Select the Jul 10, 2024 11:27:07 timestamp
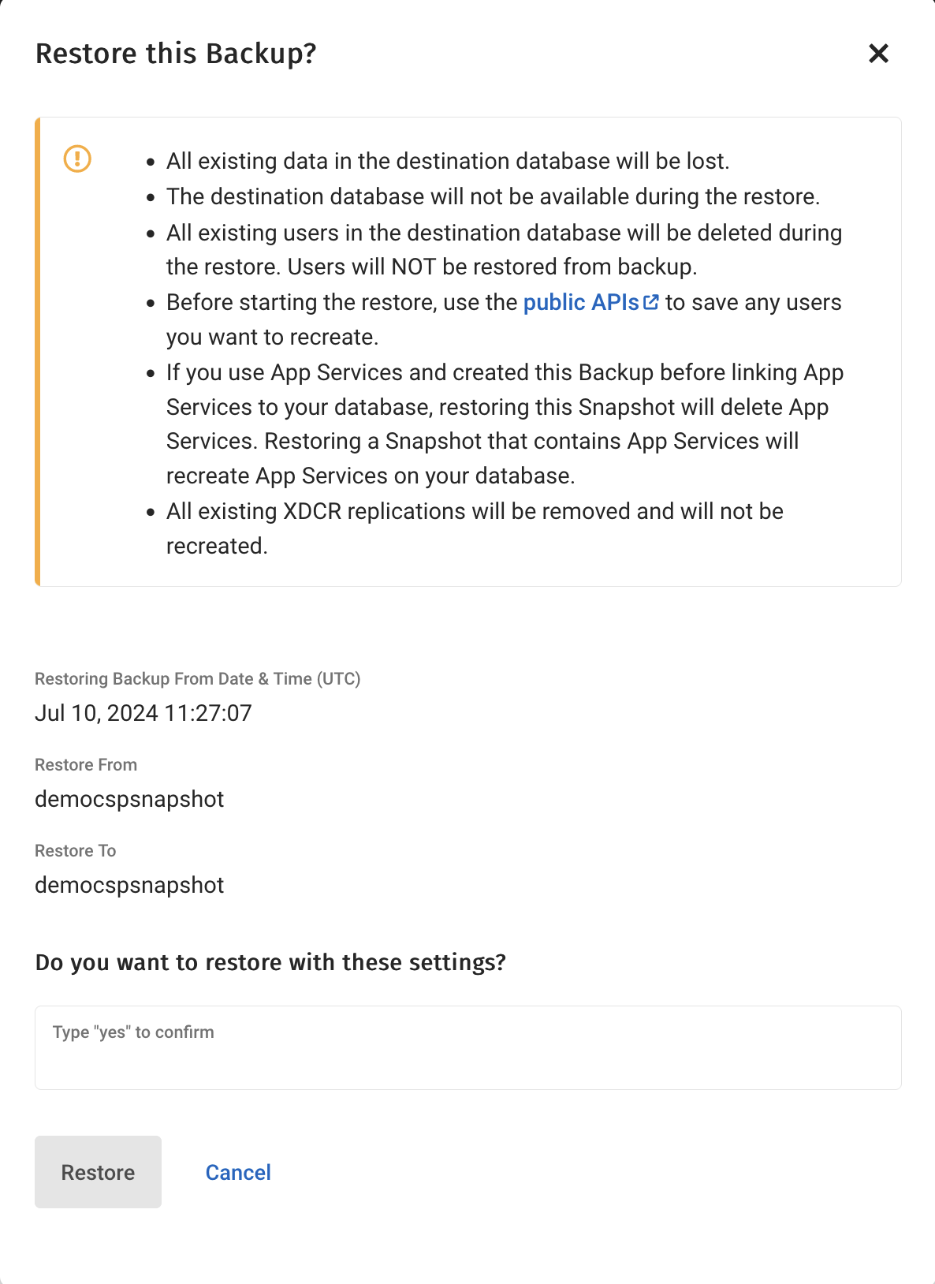Viewport: 935px width, 1284px height. coord(143,713)
